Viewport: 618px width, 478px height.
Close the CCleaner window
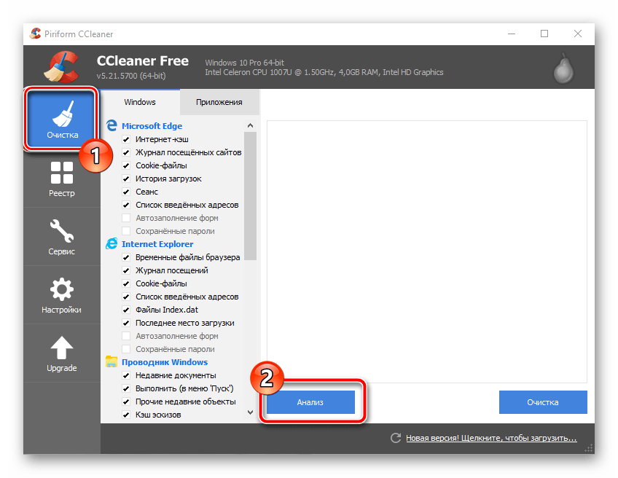pos(578,34)
